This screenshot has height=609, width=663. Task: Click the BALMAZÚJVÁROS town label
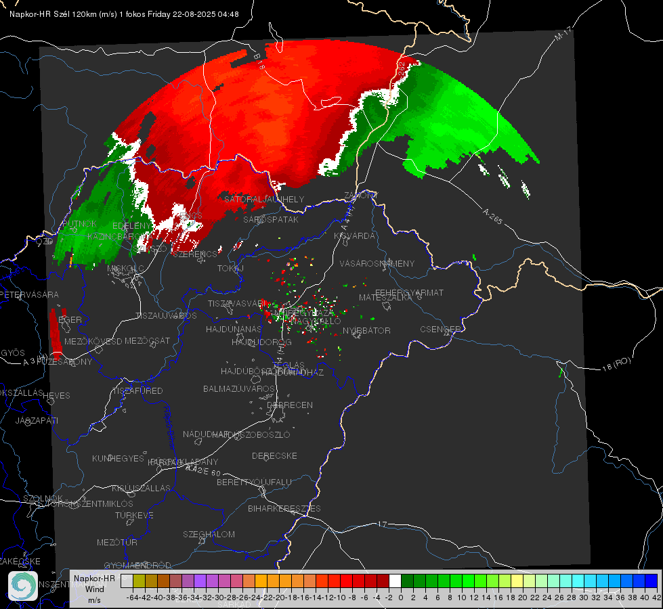[x=239, y=388]
